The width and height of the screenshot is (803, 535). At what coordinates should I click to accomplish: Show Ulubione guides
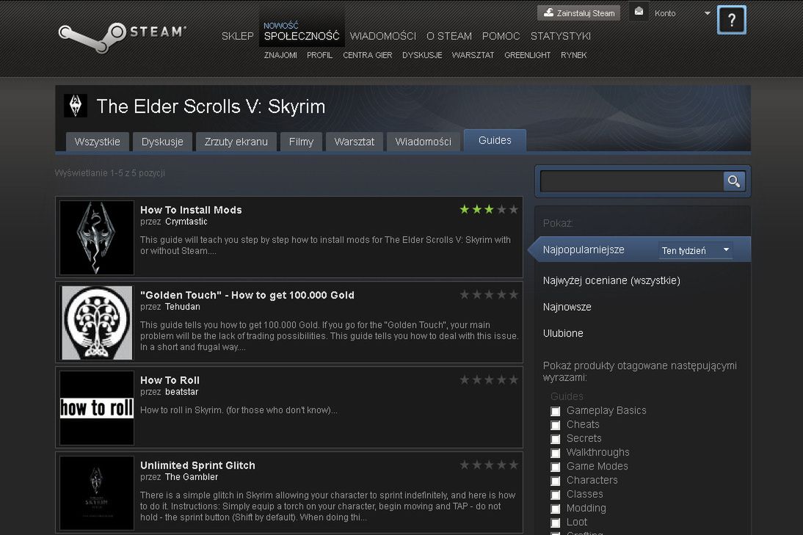pyautogui.click(x=563, y=333)
